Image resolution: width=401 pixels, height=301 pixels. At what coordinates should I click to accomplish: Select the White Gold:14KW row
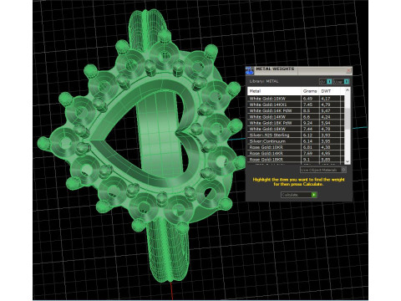point(296,117)
